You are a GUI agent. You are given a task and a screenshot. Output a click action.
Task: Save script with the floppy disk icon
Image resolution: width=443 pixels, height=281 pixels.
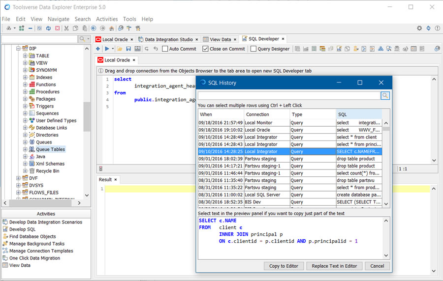pyautogui.click(x=128, y=49)
